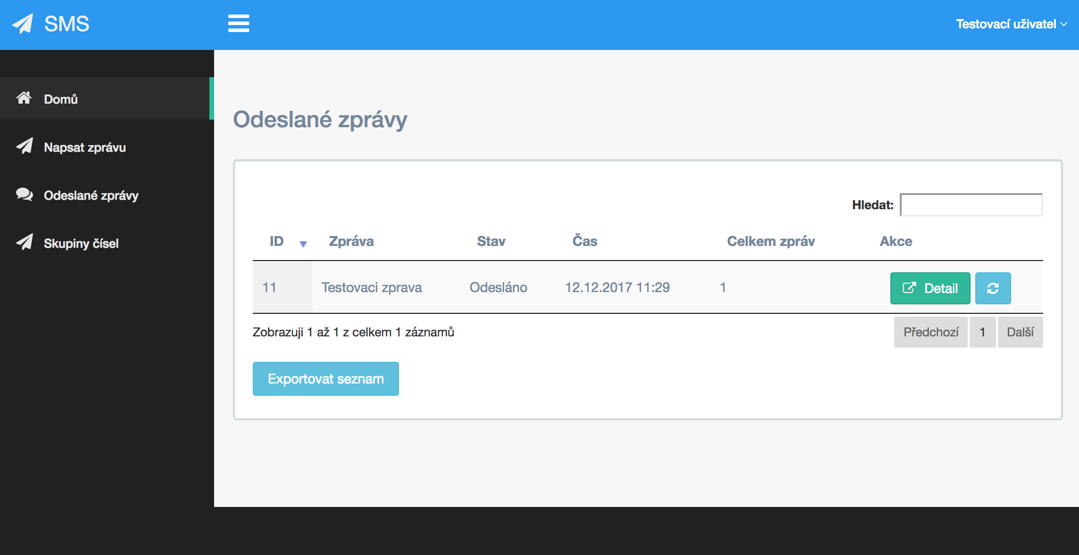Image resolution: width=1079 pixels, height=555 pixels.
Task: Click the text "Zobrazuji 1 až 1 z celkem 1 záznamů"
Action: click(x=353, y=332)
